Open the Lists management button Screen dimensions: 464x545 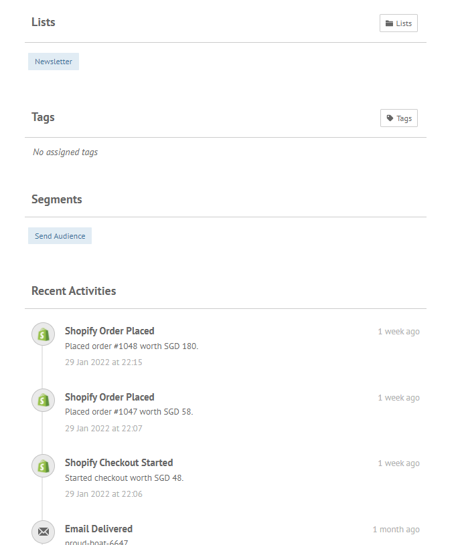[398, 22]
